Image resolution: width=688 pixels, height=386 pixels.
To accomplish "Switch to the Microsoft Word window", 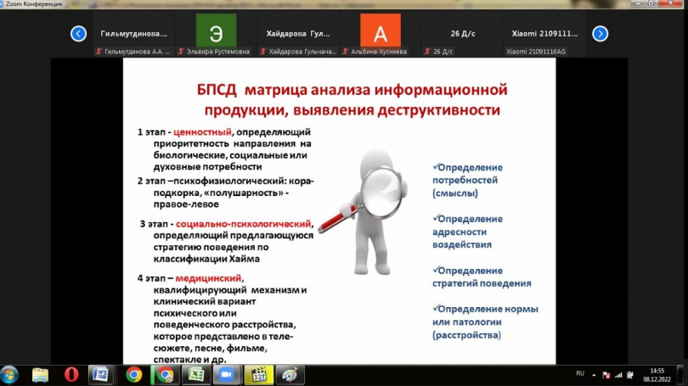I will pos(100,375).
